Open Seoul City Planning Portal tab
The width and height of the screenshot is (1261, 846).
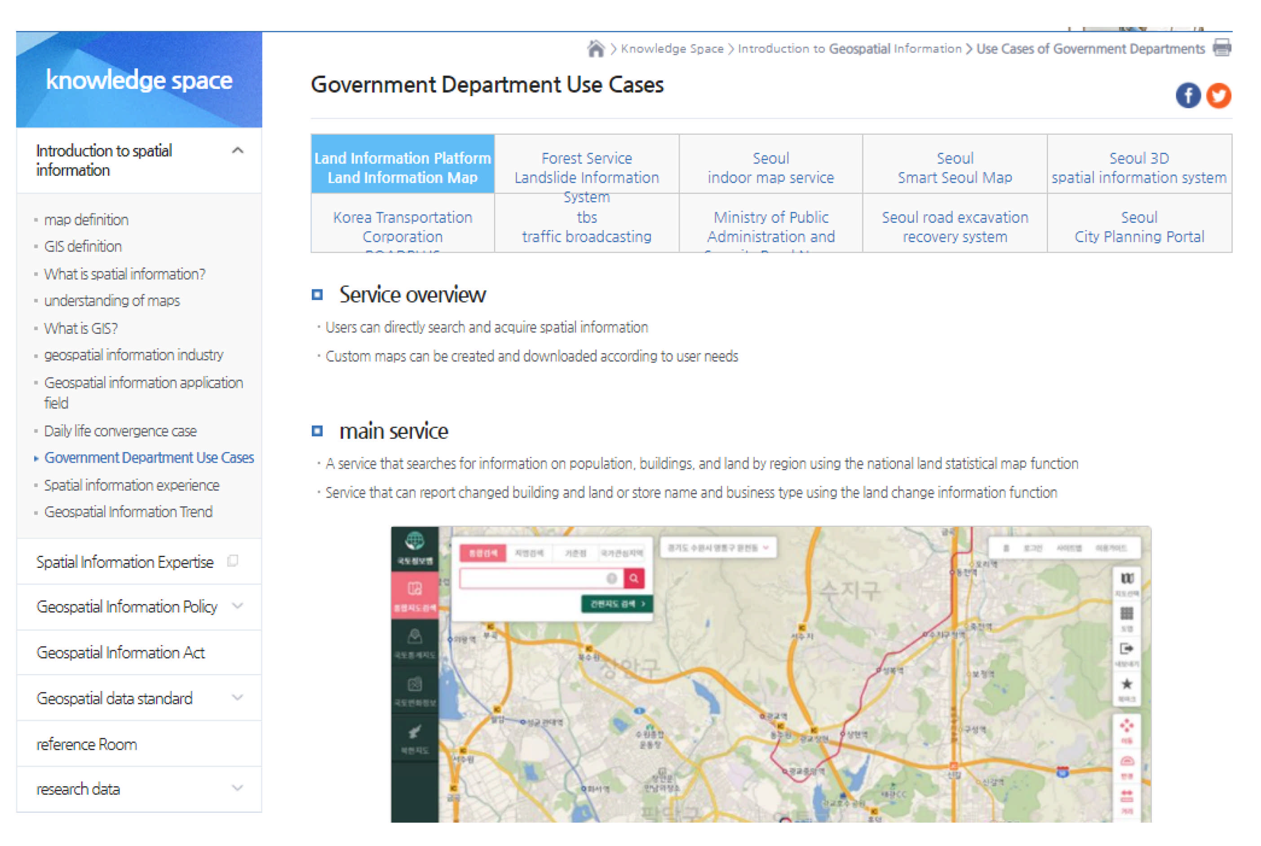(1138, 226)
